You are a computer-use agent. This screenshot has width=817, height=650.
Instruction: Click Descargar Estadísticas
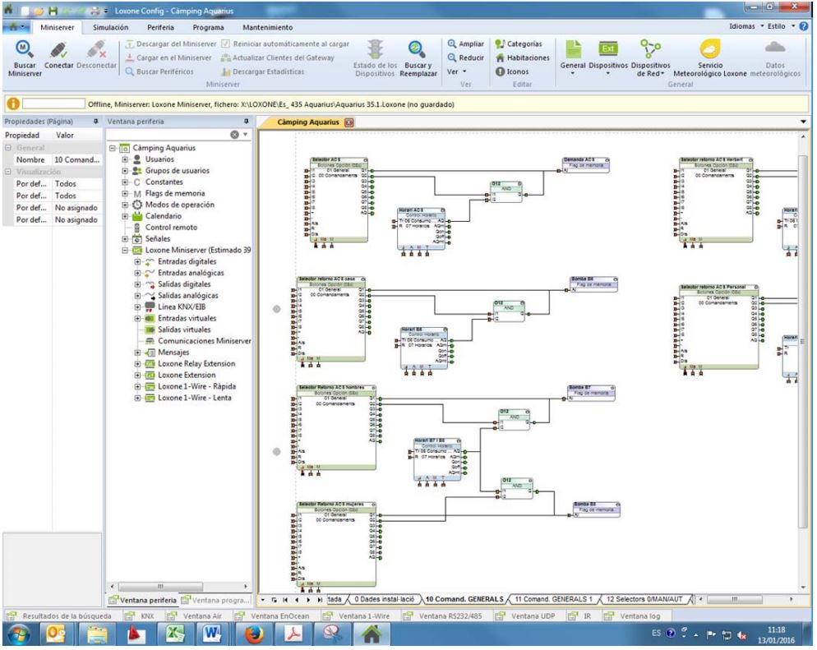[263, 71]
